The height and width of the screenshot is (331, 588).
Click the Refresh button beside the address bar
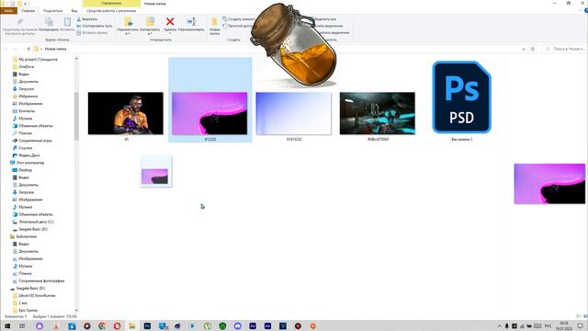[x=533, y=49]
